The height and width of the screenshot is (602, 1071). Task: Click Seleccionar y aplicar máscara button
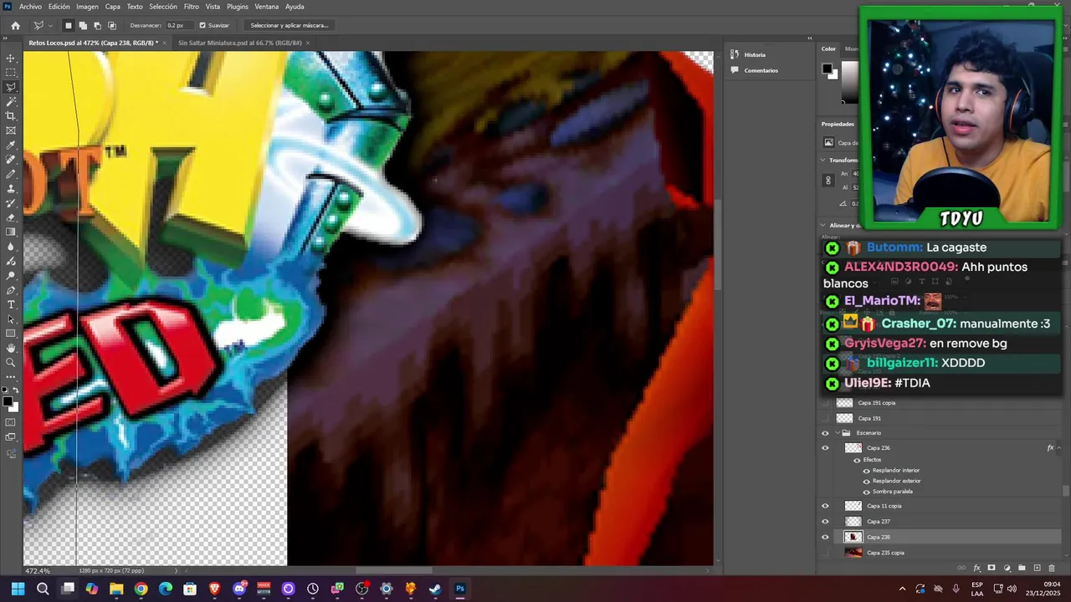point(290,25)
